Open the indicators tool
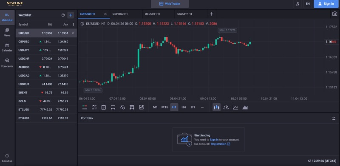340x166 pixels. point(94,107)
